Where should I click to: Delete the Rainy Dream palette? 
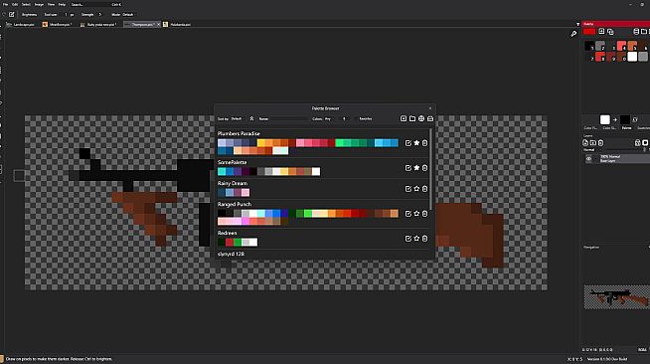(424, 189)
